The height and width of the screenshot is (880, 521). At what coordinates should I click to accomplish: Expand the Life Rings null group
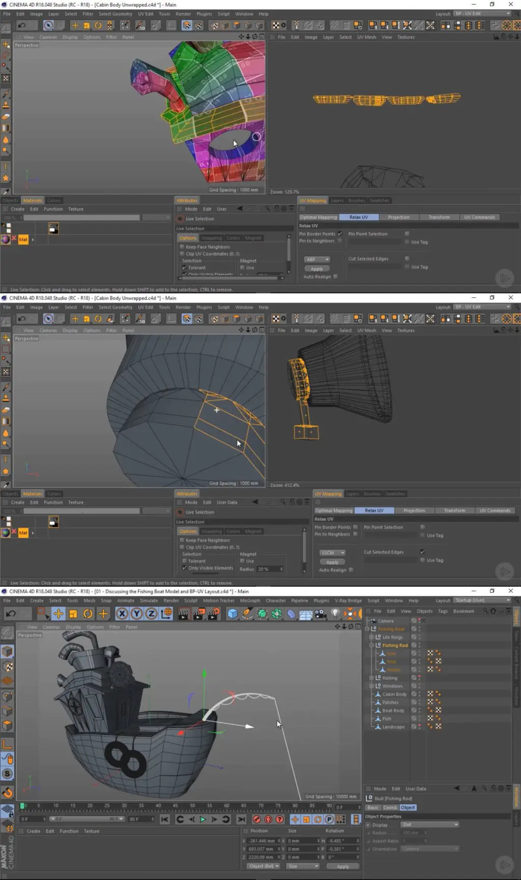(x=371, y=637)
